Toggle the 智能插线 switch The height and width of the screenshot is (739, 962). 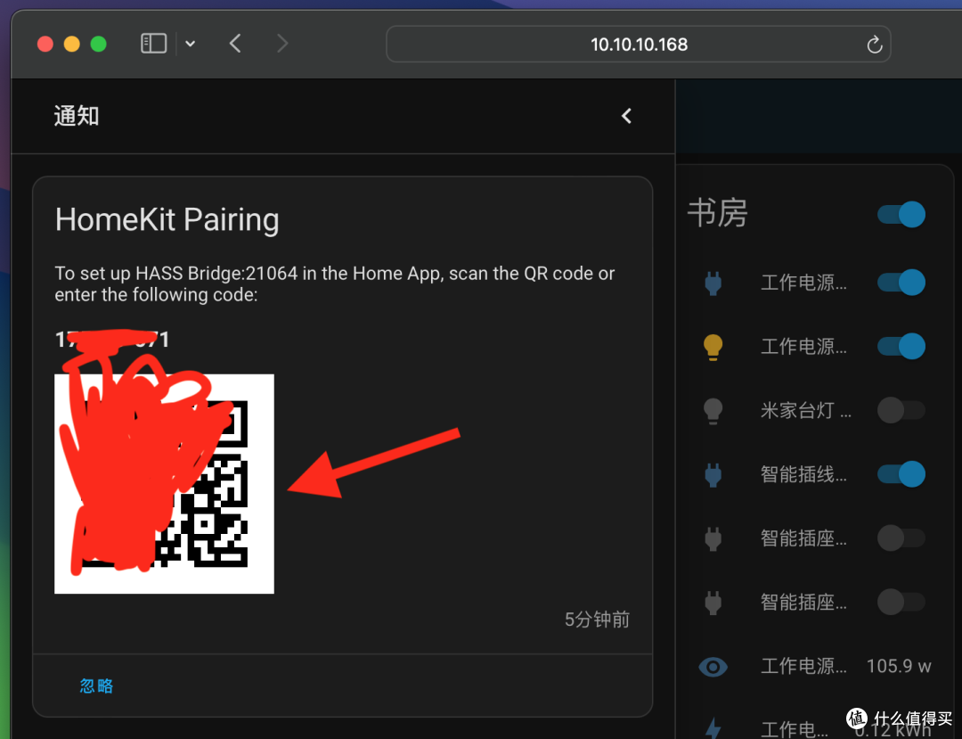[901, 474]
